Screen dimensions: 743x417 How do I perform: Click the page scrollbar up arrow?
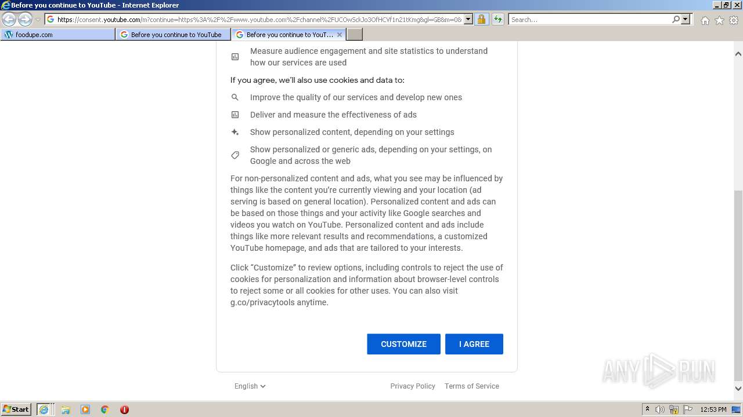tap(738, 54)
